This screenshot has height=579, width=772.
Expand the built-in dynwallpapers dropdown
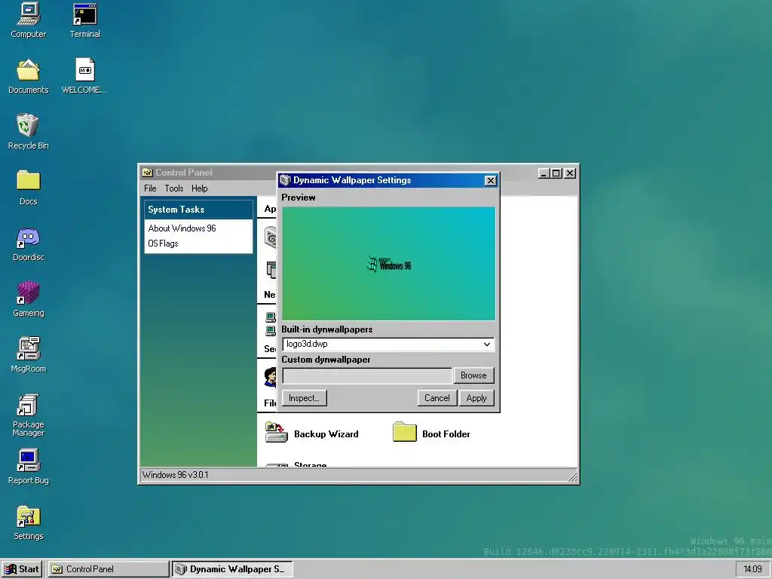[486, 344]
